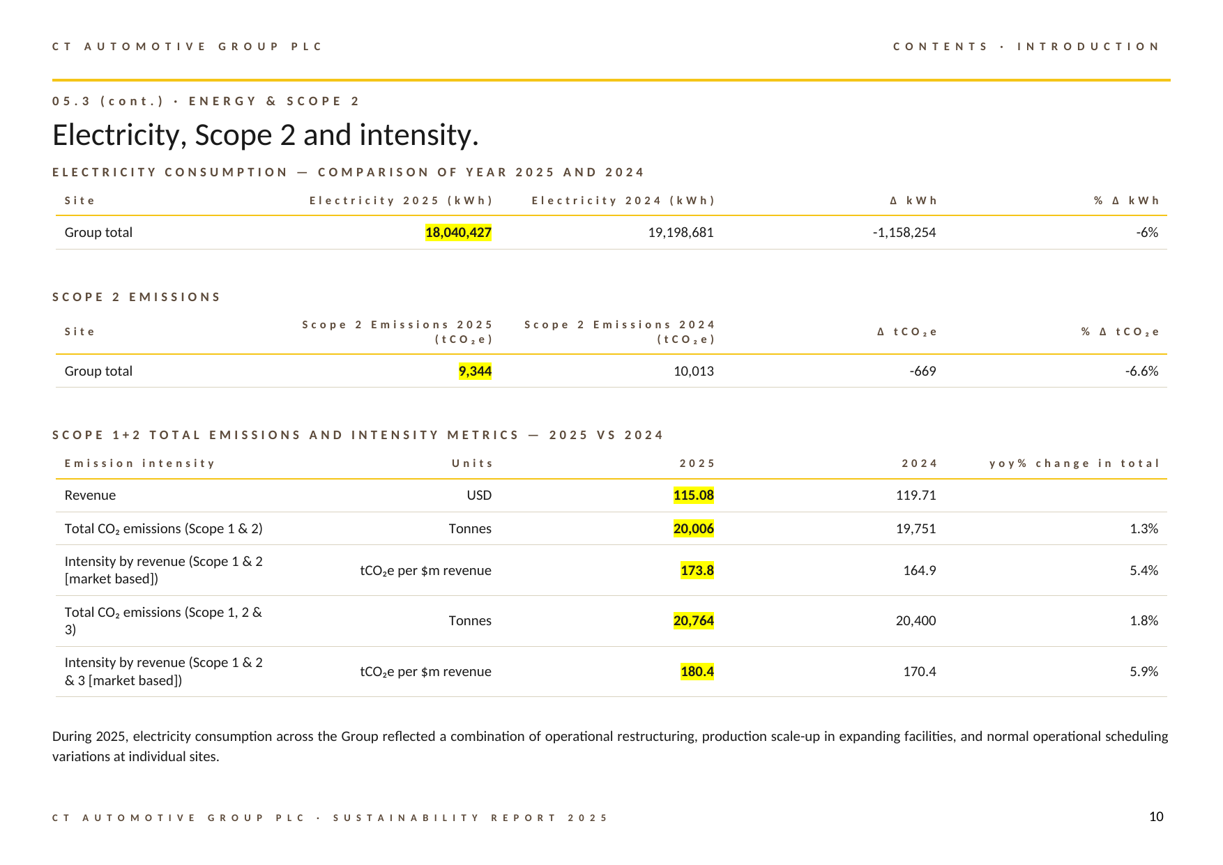Go to INTRODUCTION link in header
Viewport: 1223px width, 865px height.
click(x=1088, y=47)
